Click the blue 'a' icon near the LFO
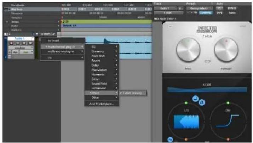The height and width of the screenshot is (143, 253). [202, 102]
